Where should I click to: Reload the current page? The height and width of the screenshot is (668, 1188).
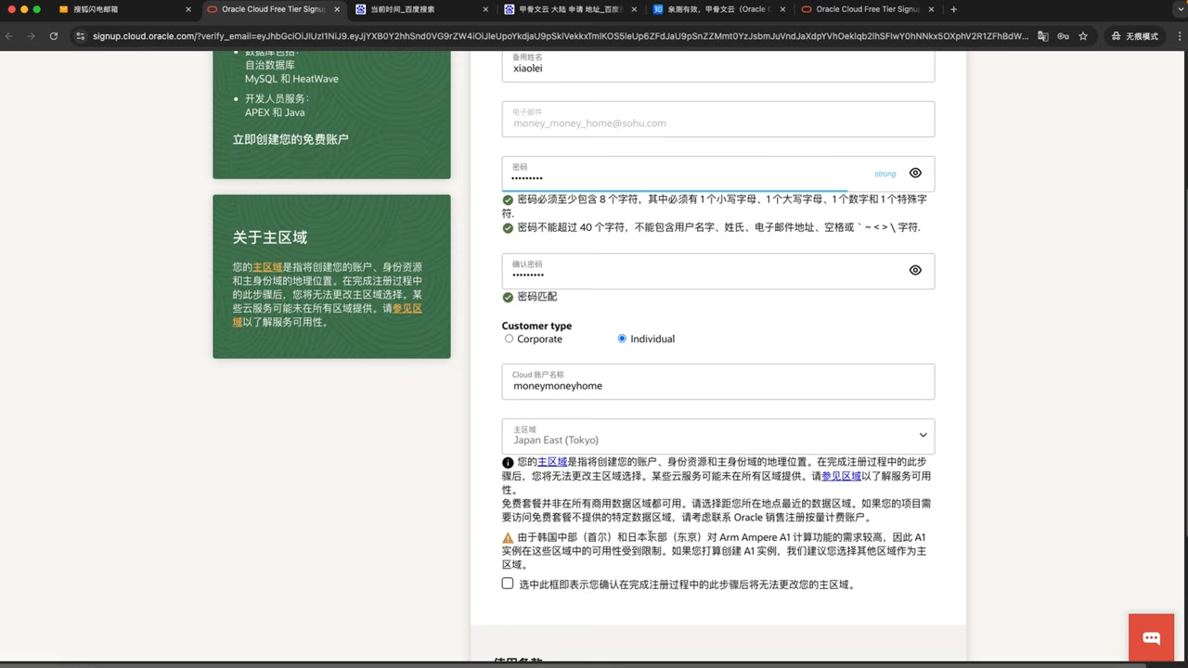pyautogui.click(x=54, y=36)
